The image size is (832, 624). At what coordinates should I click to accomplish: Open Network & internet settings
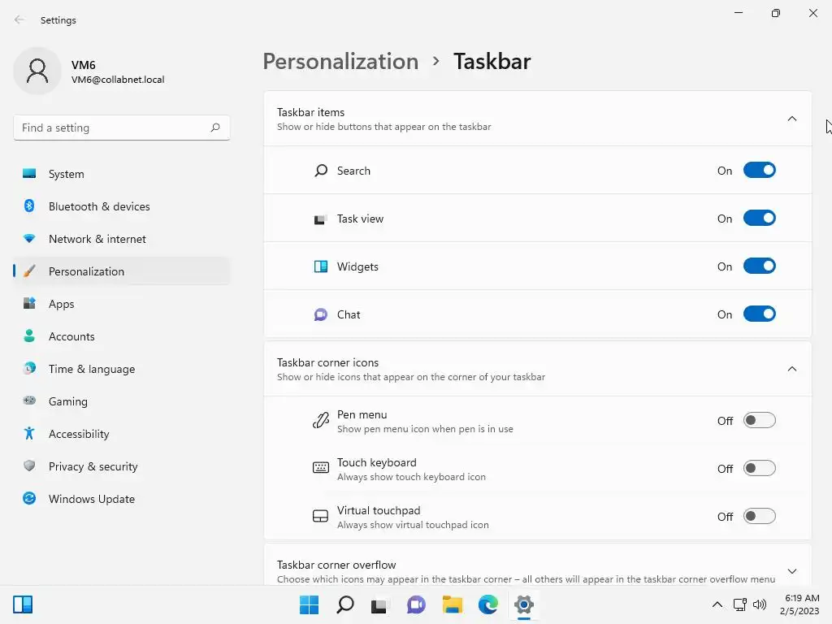122,239
